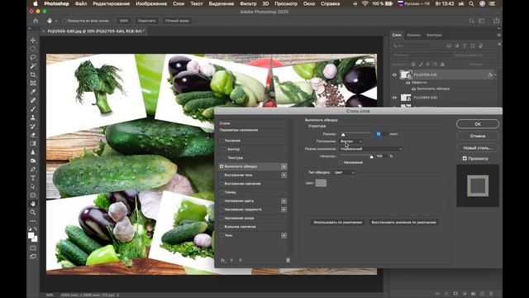529x298 pixels.
Task: Click the Layers panel menu icon
Action: click(x=498, y=35)
